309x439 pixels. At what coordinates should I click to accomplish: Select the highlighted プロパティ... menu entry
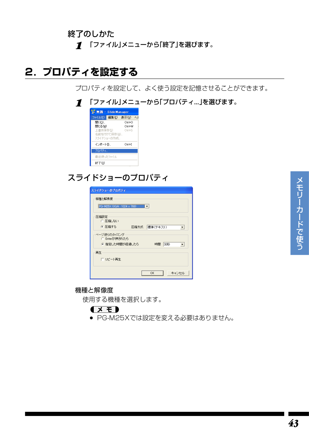click(x=115, y=151)
